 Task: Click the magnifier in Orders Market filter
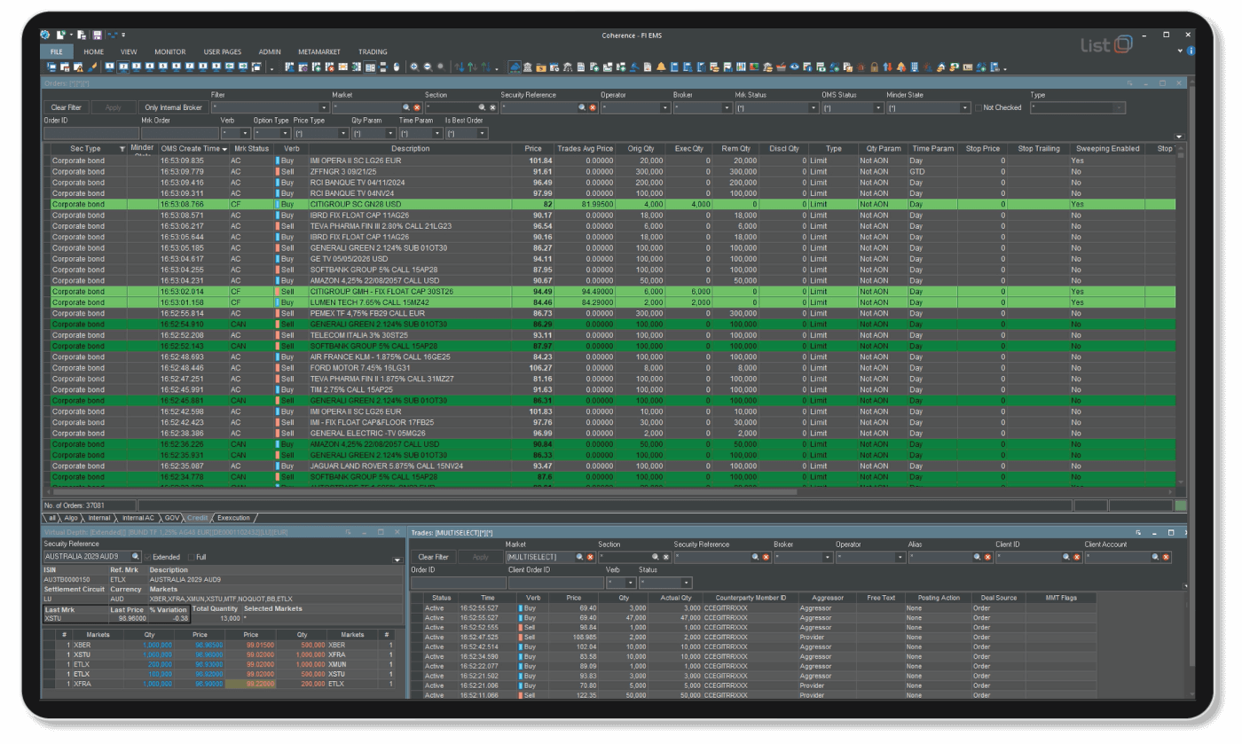405,107
